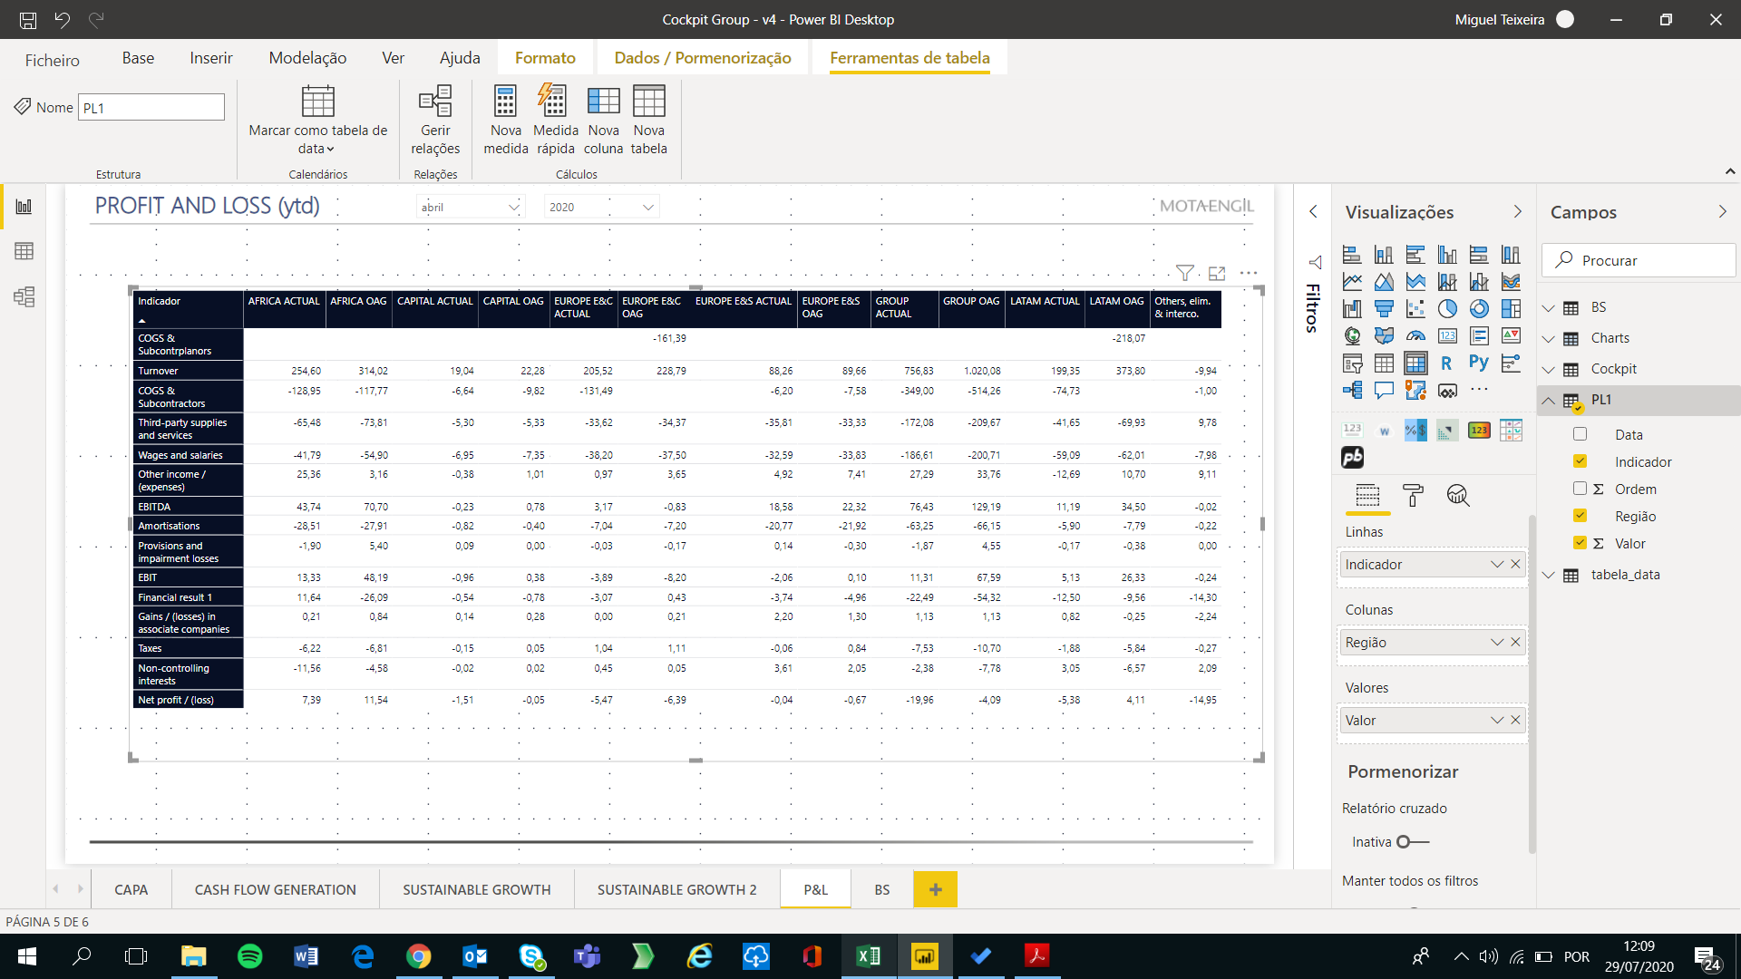The width and height of the screenshot is (1741, 979).
Task: Select the clustered column chart visualization
Action: [1447, 255]
